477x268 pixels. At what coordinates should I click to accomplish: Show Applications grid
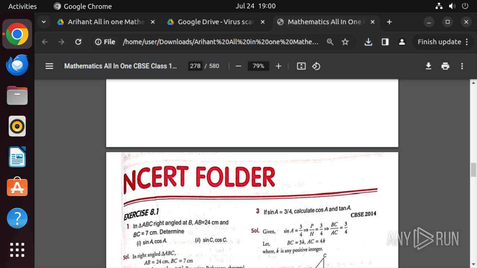[17, 249]
